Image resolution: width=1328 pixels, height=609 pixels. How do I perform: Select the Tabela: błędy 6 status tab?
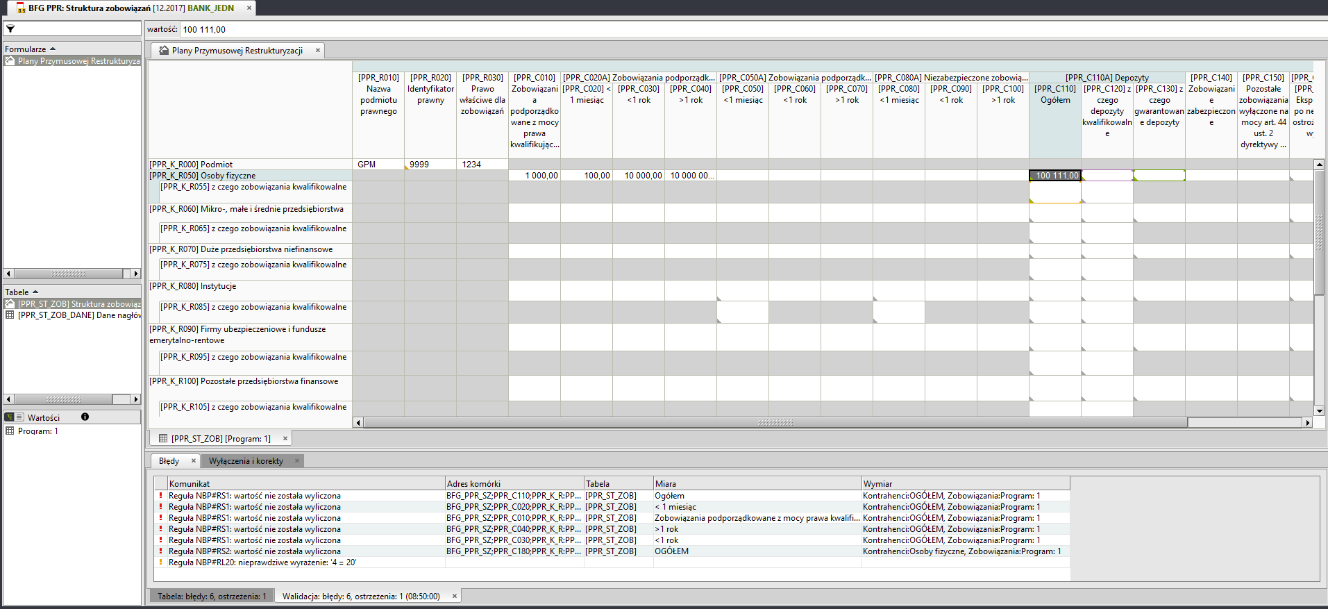pos(212,597)
